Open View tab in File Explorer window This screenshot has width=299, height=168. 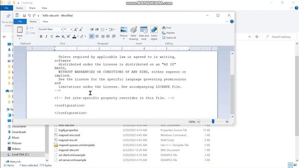tap(44, 8)
